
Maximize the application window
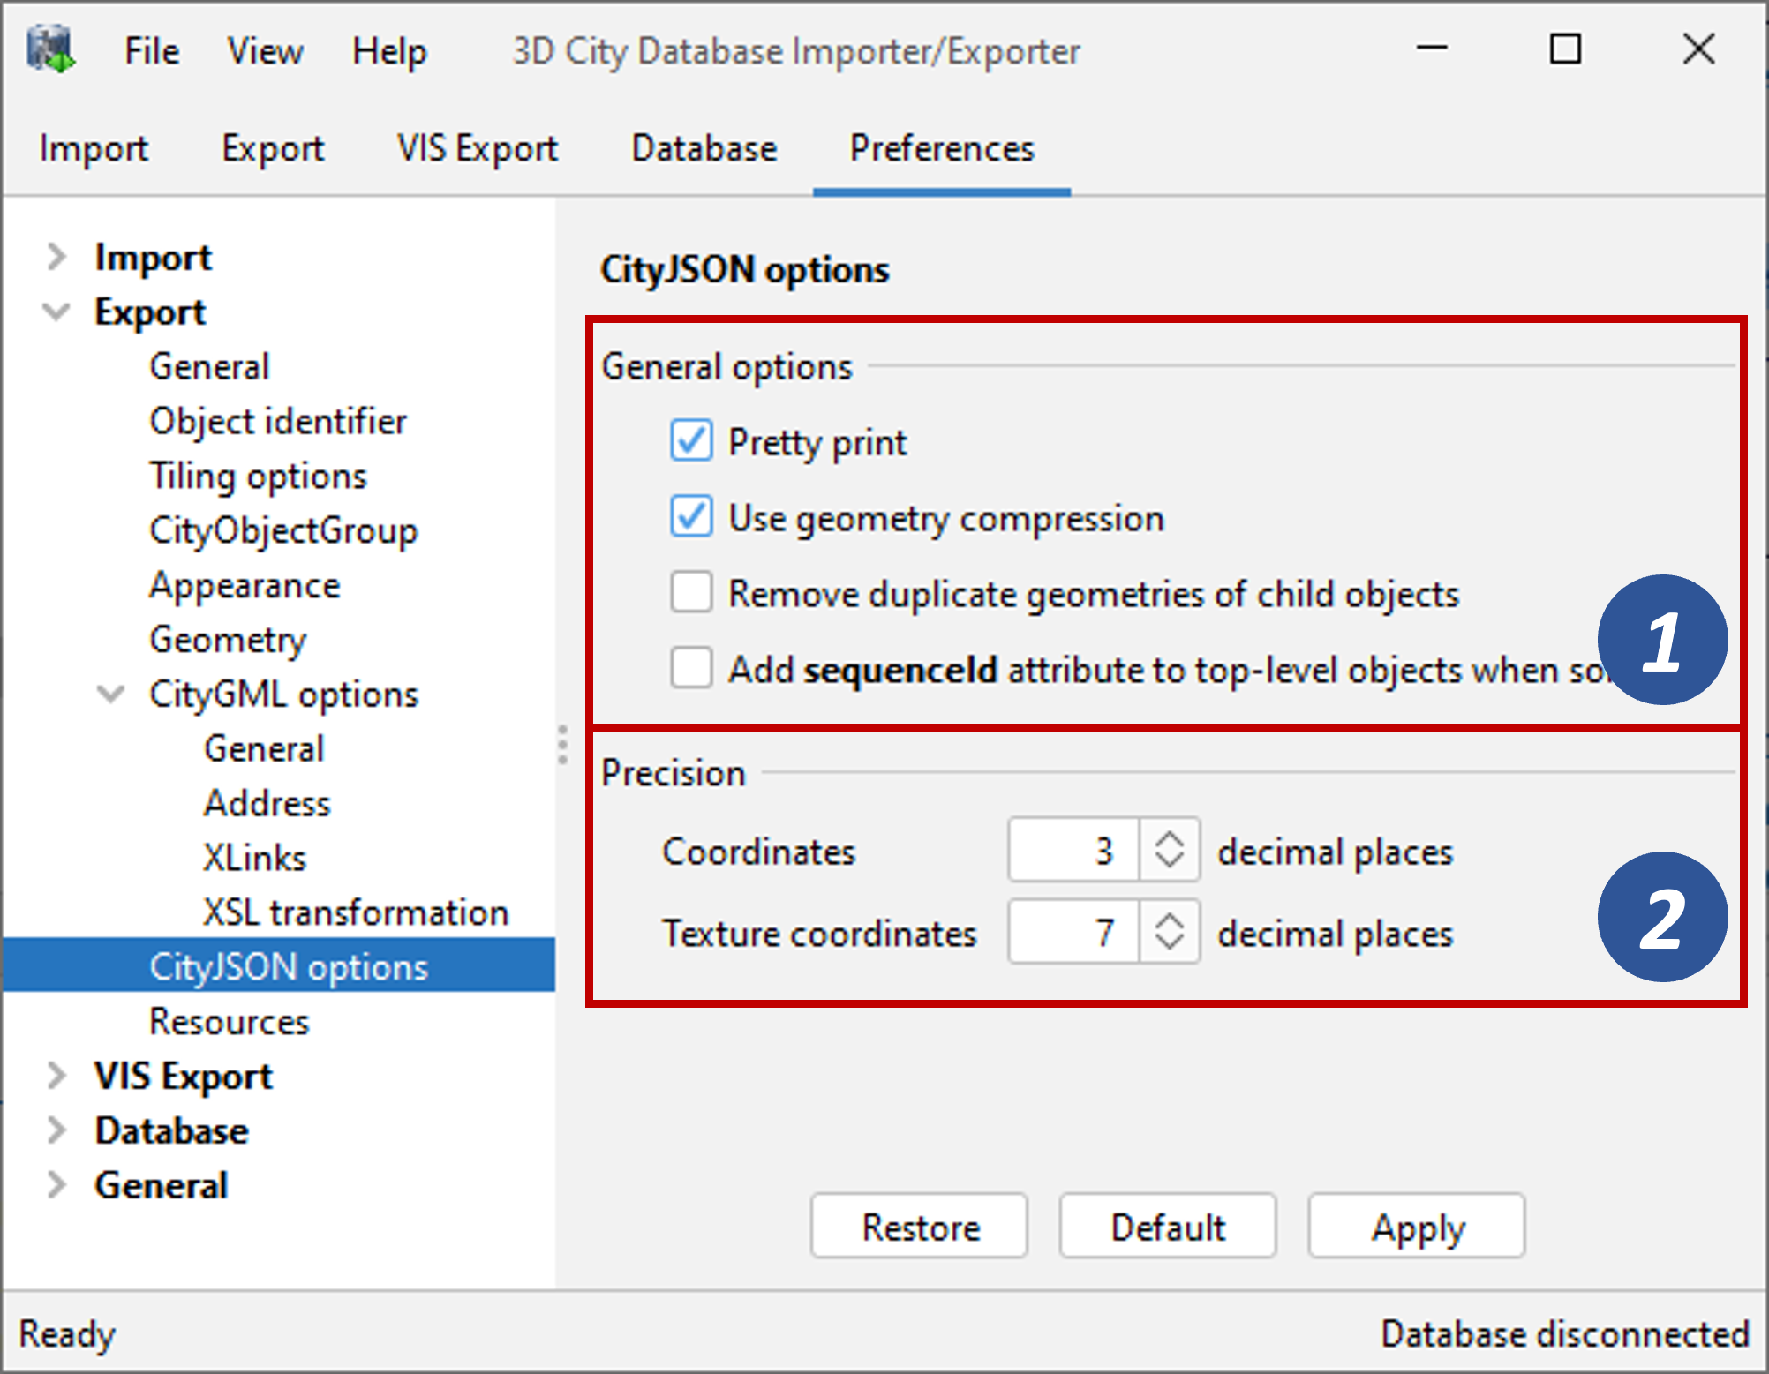1565,49
